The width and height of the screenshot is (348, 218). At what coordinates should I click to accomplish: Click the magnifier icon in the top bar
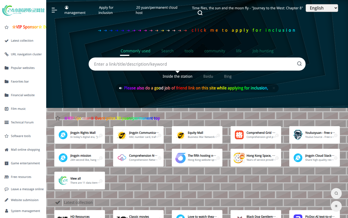200,13
